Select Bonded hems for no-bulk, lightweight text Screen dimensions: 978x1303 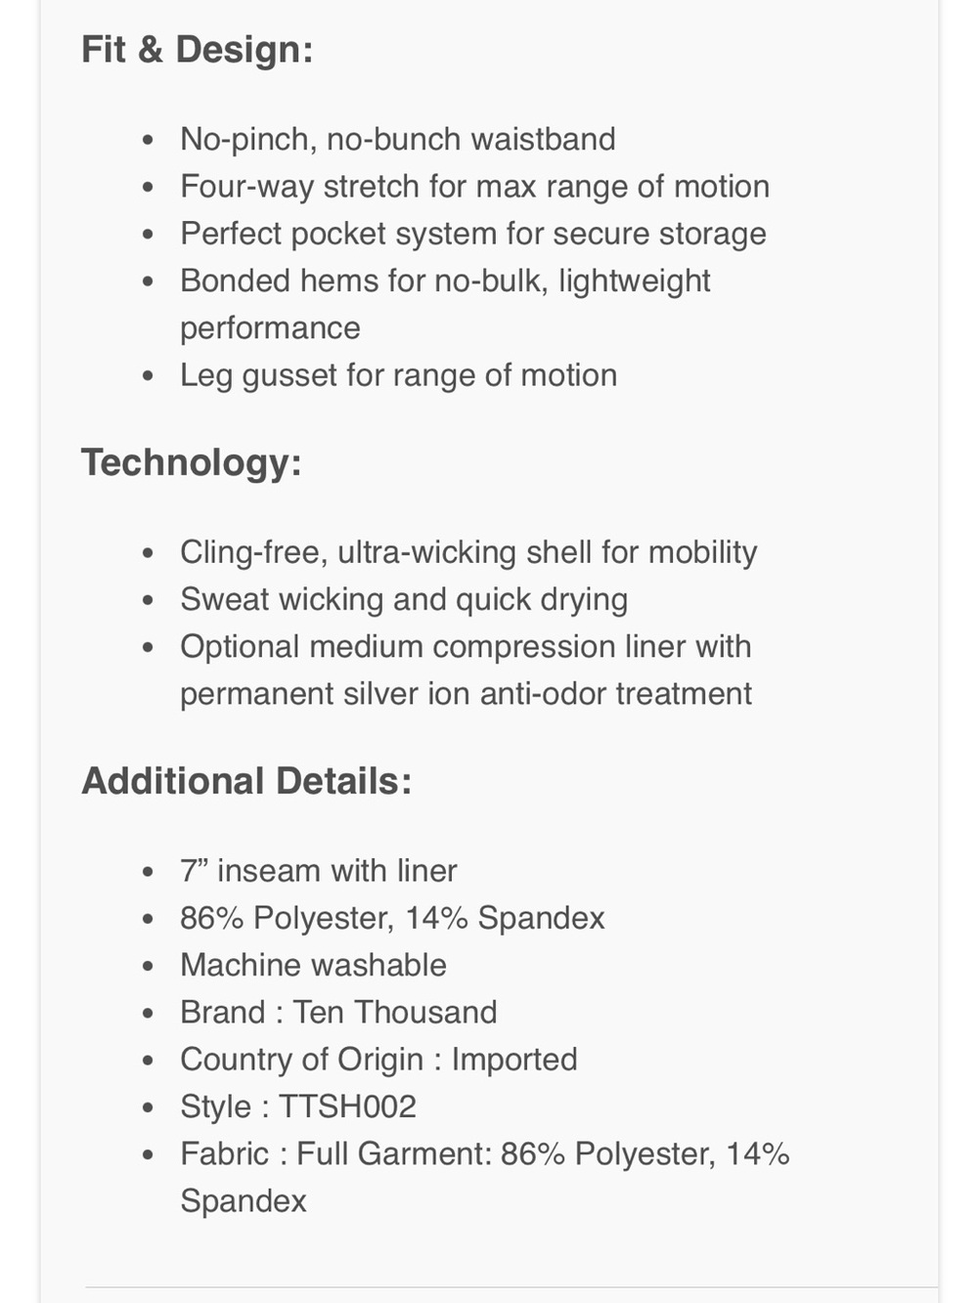445,281
